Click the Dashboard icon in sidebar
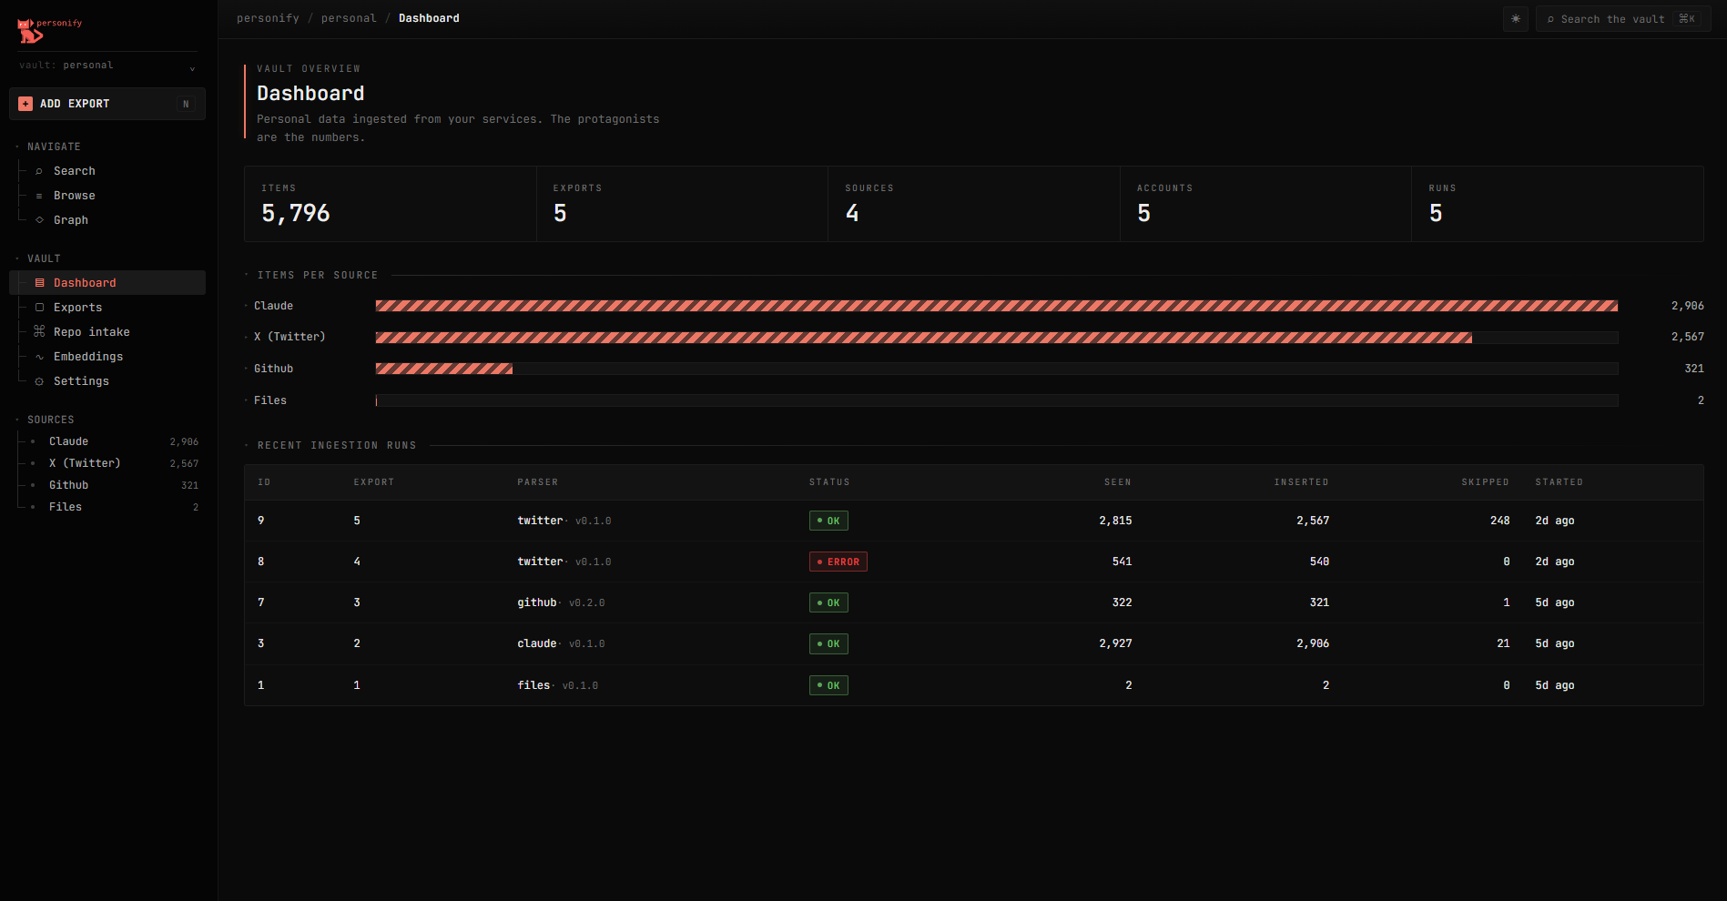1727x901 pixels. point(39,283)
